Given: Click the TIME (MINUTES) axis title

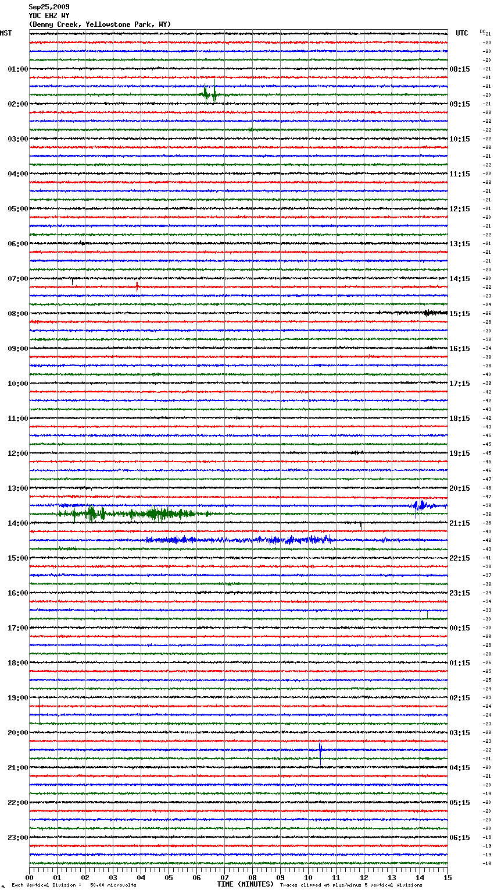Looking at the screenshot, I should pyautogui.click(x=245, y=884).
